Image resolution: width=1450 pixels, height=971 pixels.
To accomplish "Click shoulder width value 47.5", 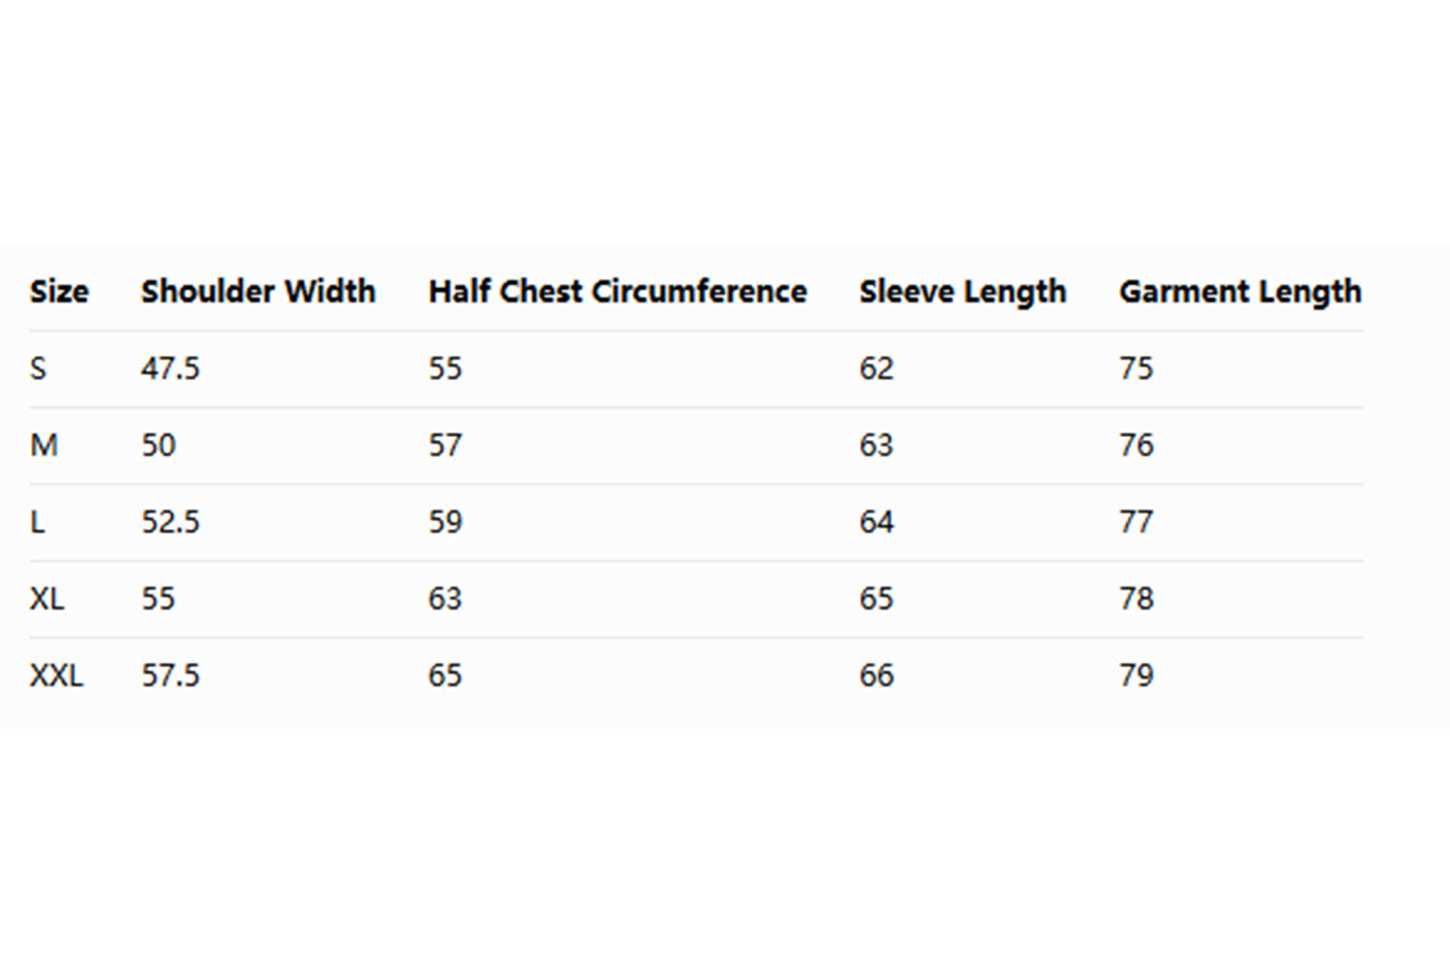I will click(x=170, y=368).
